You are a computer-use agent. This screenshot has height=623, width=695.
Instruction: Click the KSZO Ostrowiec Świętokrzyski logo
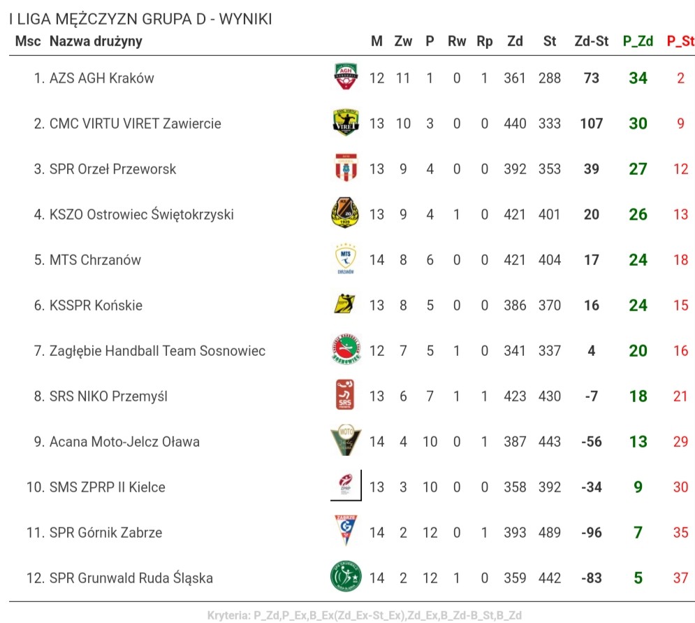pyautogui.click(x=346, y=214)
